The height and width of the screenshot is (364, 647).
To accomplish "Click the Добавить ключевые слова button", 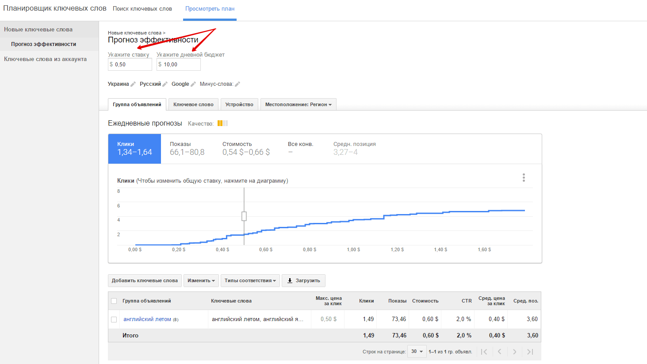I will click(x=145, y=281).
